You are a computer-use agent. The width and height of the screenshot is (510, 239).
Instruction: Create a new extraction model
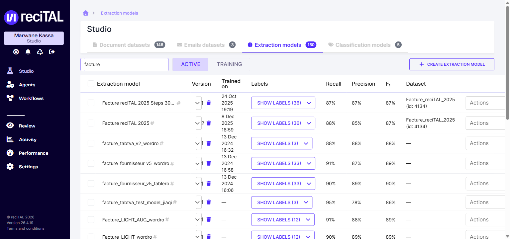pyautogui.click(x=452, y=64)
